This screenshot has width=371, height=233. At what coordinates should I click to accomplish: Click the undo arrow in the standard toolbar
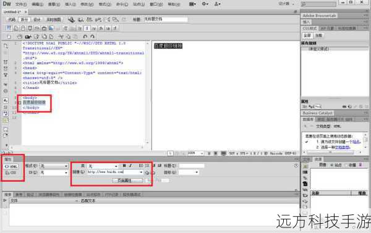(x=85, y=36)
